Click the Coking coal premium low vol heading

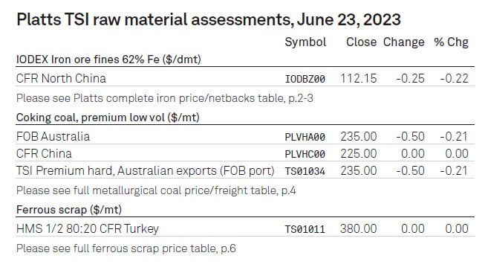108,118
